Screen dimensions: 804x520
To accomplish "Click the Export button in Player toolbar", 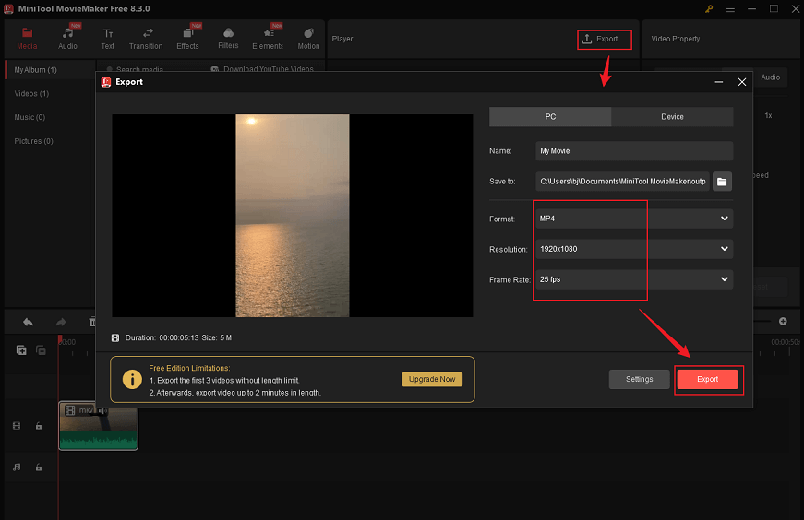I will point(604,39).
